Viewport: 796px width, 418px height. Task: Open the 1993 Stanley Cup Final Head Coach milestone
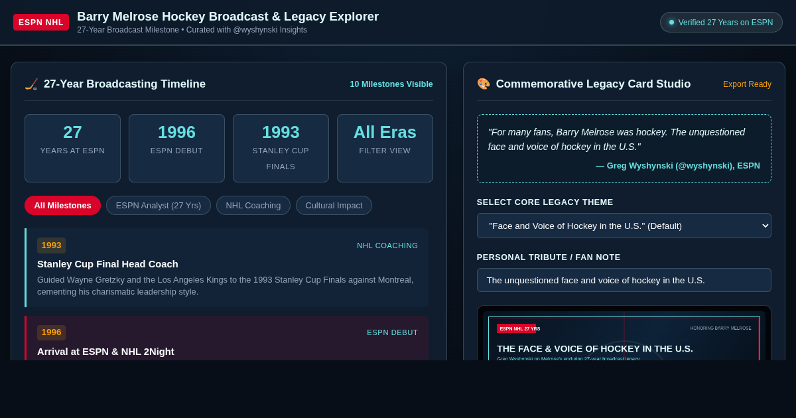227,267
